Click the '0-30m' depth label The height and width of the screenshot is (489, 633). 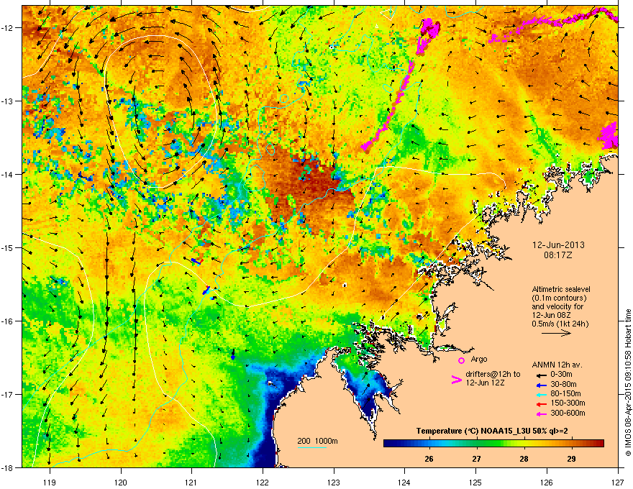[561, 375]
